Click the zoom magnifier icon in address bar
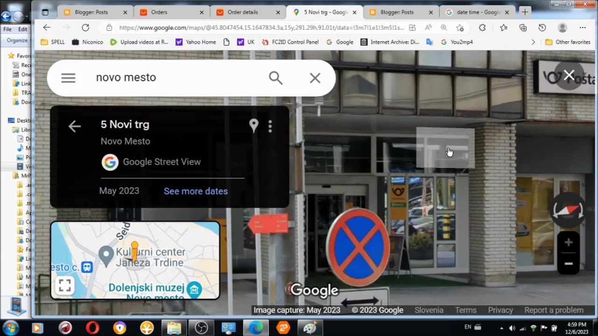Image resolution: width=598 pixels, height=336 pixels. (444, 28)
